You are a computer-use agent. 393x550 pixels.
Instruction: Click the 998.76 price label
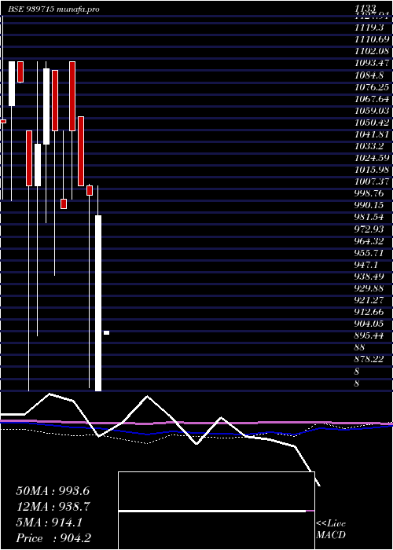369,193
